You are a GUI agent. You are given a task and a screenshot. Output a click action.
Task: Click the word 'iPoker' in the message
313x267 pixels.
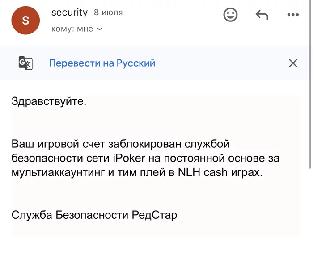click(x=129, y=159)
